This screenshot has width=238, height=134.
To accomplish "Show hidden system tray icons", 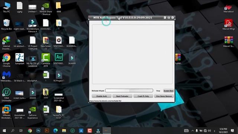I will point(193,131).
